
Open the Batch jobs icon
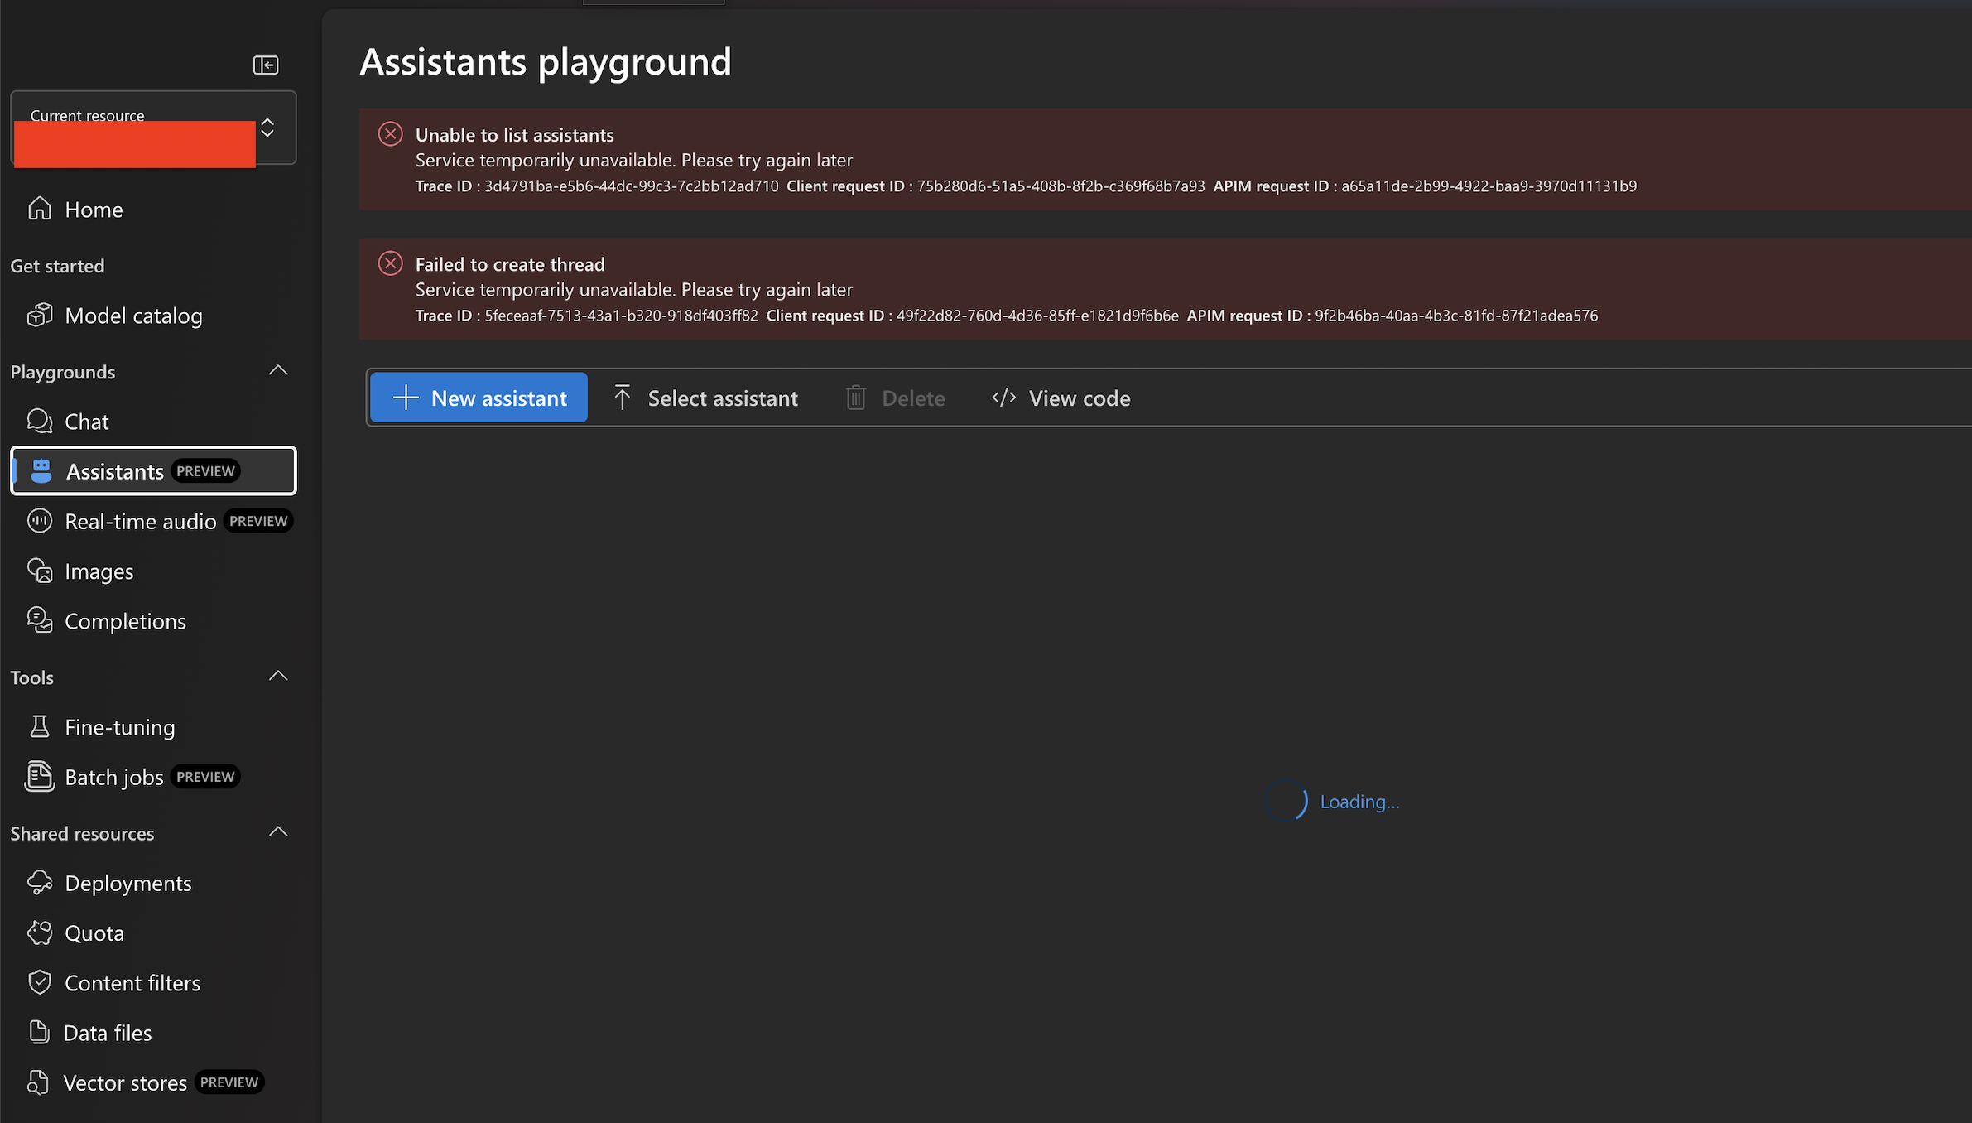click(39, 777)
